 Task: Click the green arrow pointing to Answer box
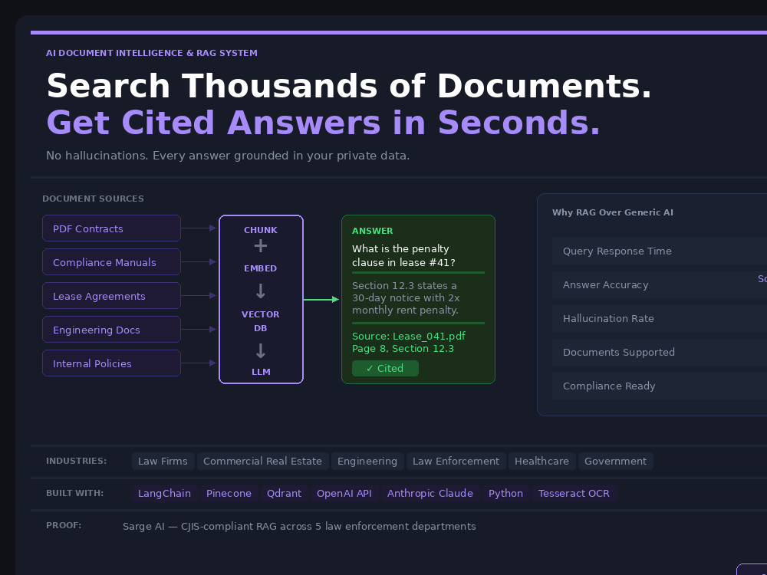pos(321,299)
